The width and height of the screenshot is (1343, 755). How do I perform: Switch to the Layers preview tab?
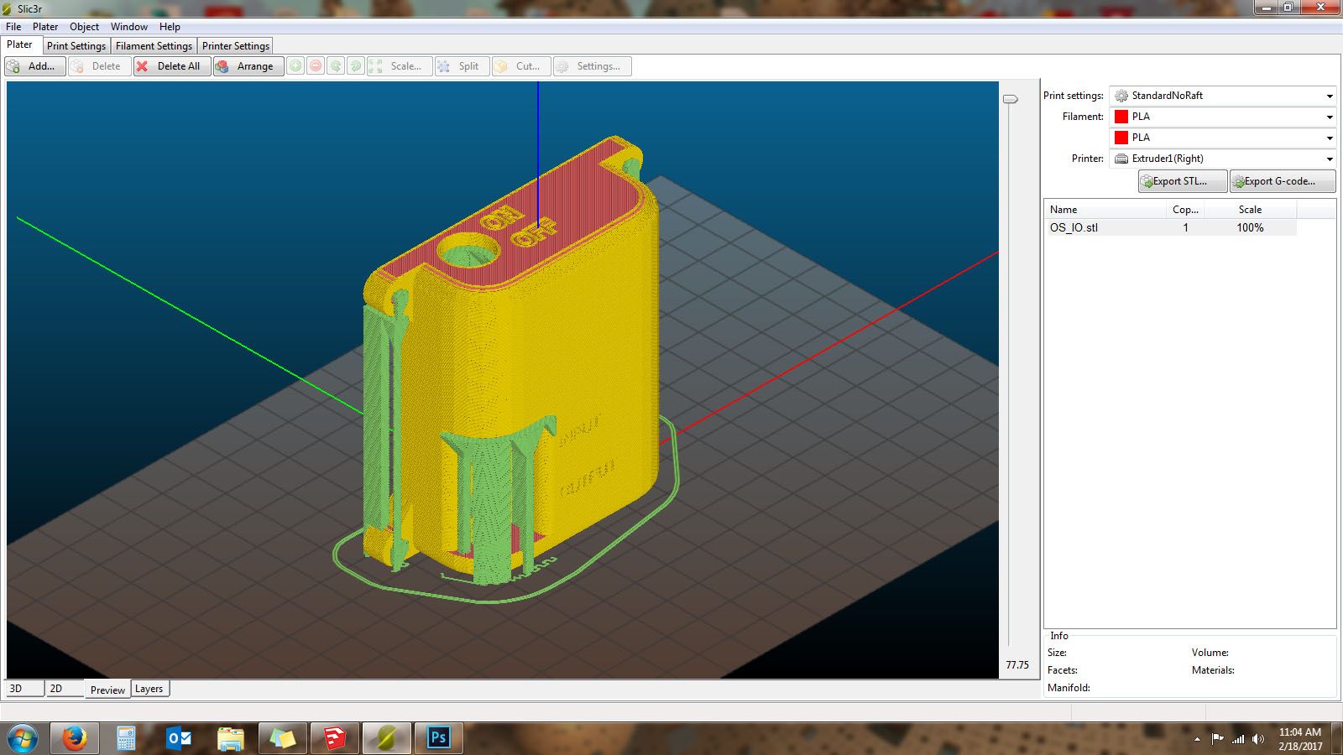149,688
